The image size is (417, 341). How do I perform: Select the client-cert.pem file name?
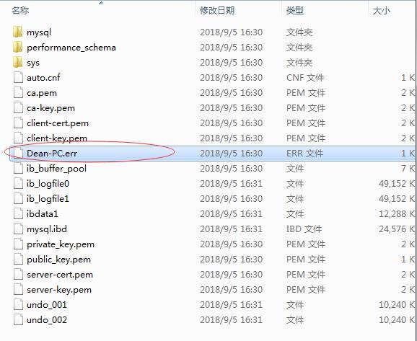58,123
